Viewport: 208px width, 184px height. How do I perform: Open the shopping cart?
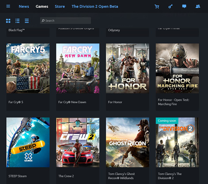[157, 6]
